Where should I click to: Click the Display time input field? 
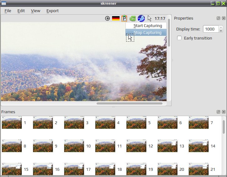tap(211, 29)
